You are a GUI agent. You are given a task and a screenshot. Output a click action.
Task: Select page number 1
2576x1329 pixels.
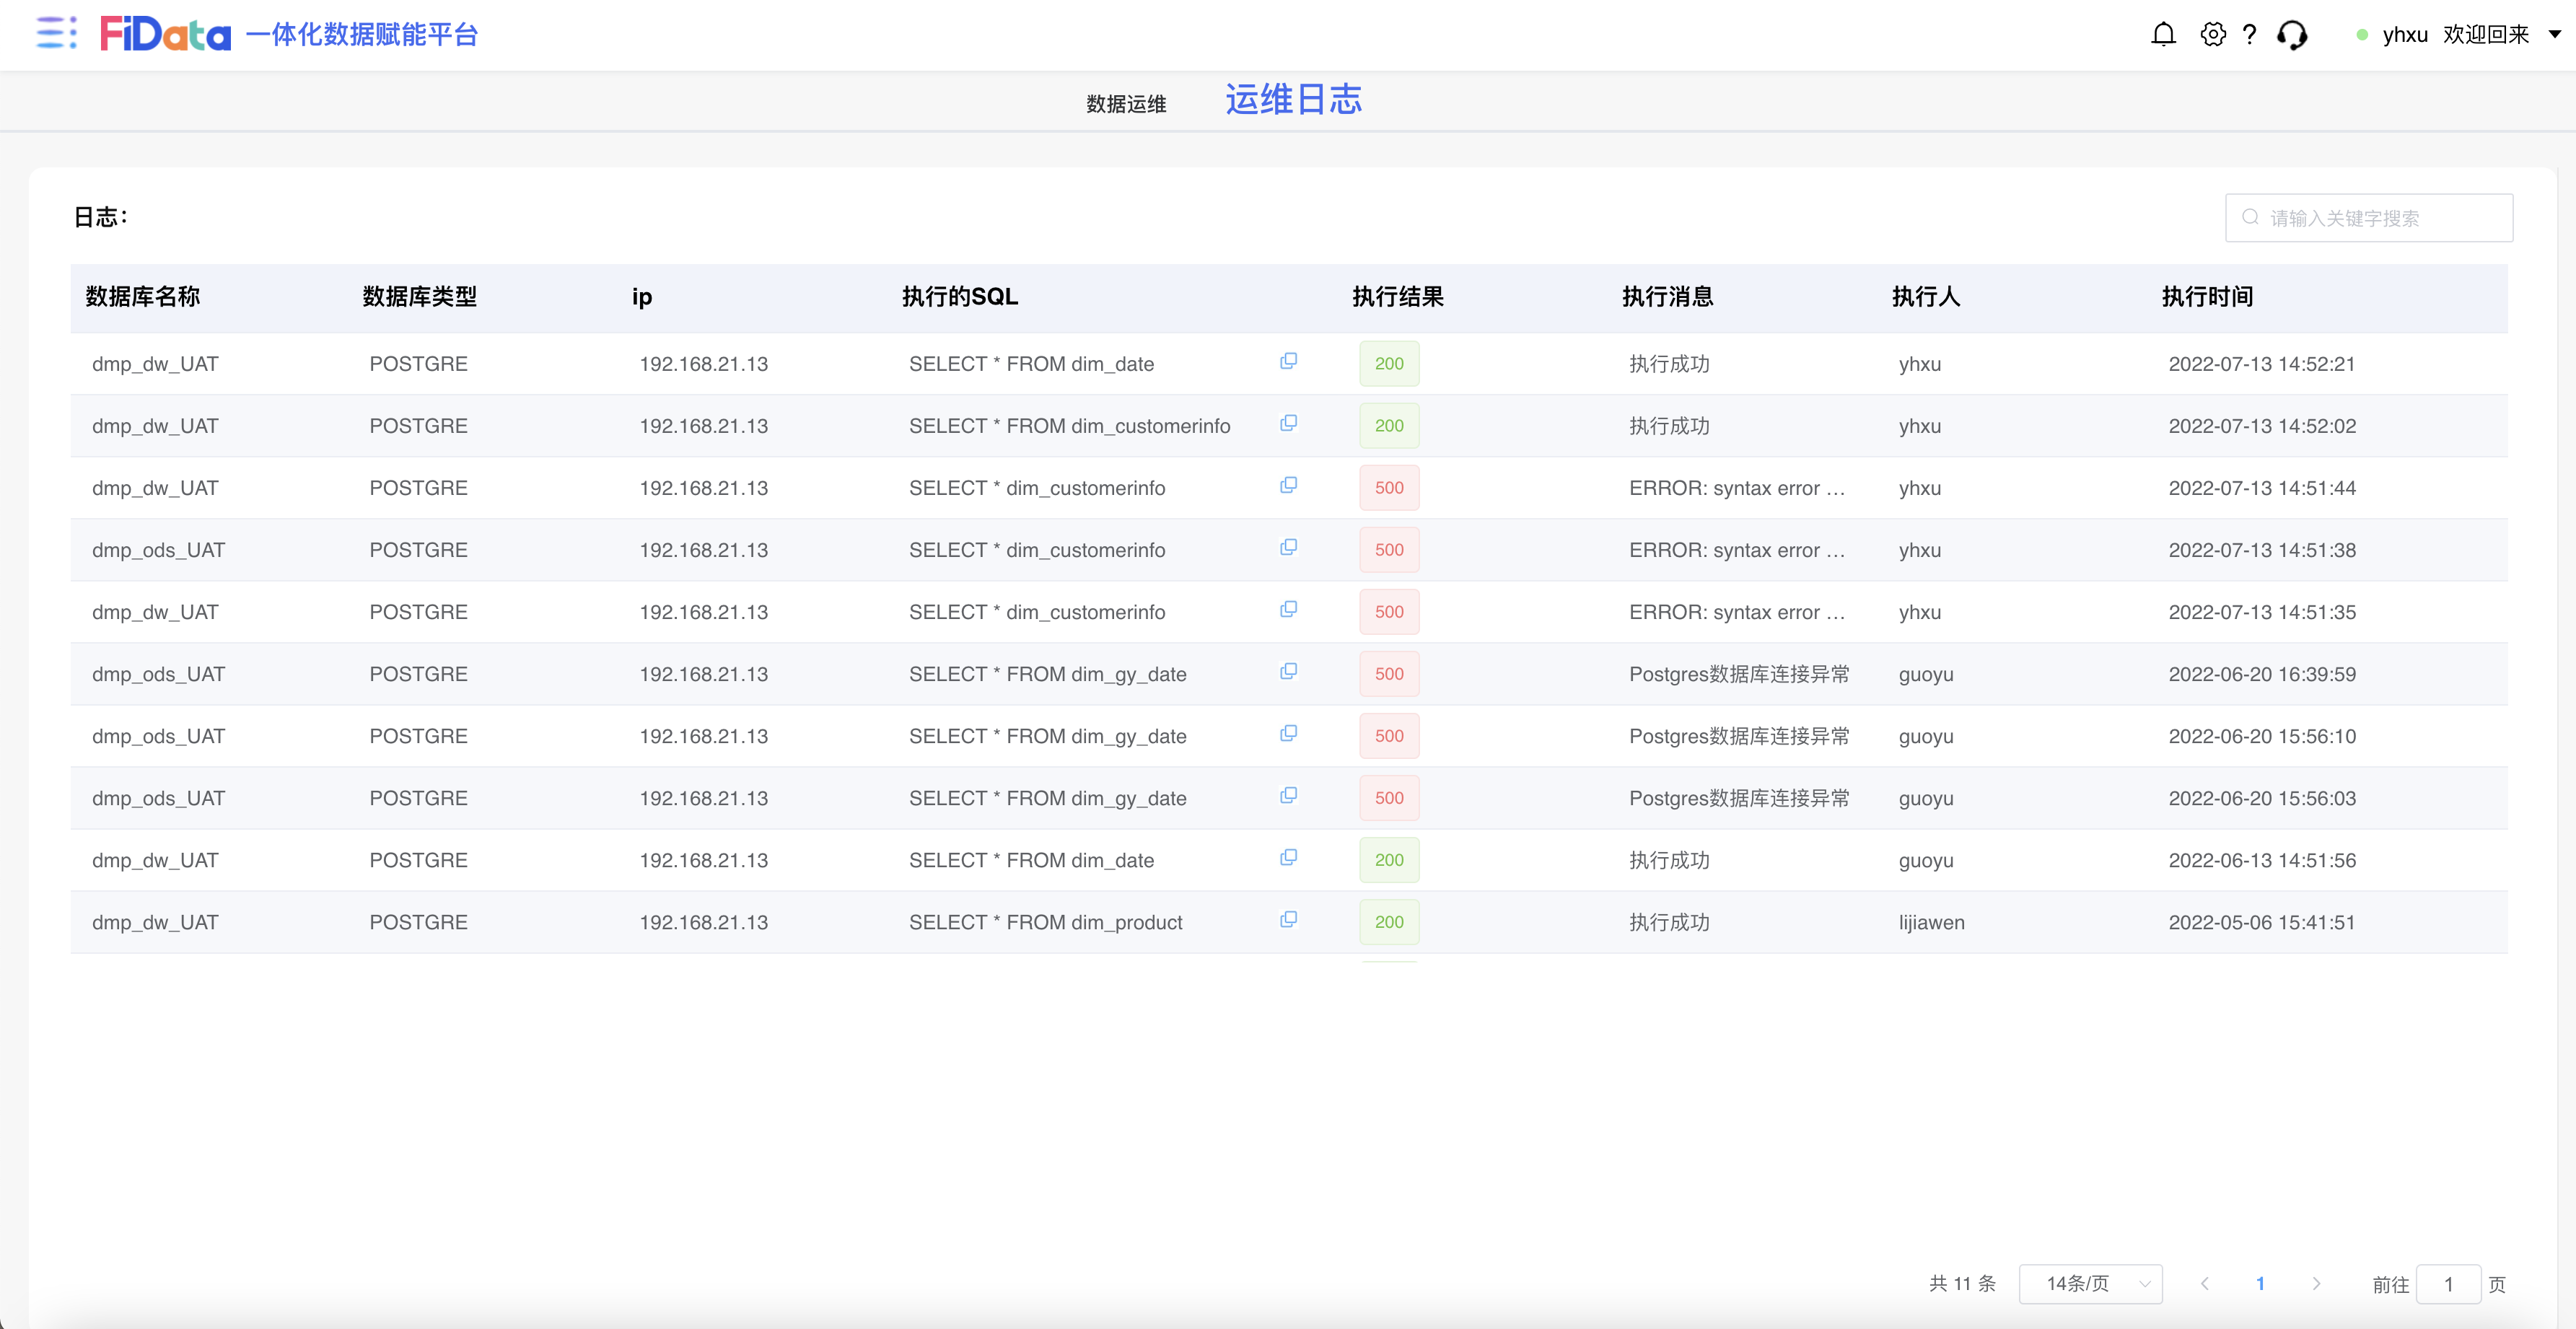point(2260,1284)
